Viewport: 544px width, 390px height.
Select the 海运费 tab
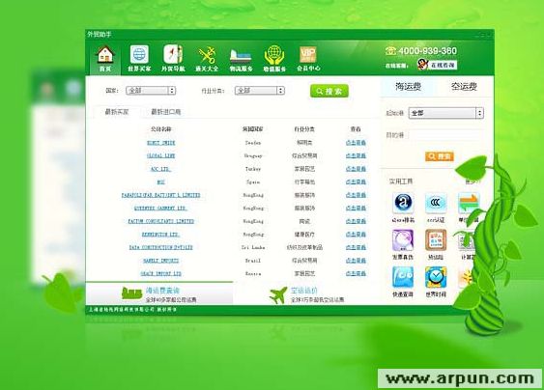(409, 86)
